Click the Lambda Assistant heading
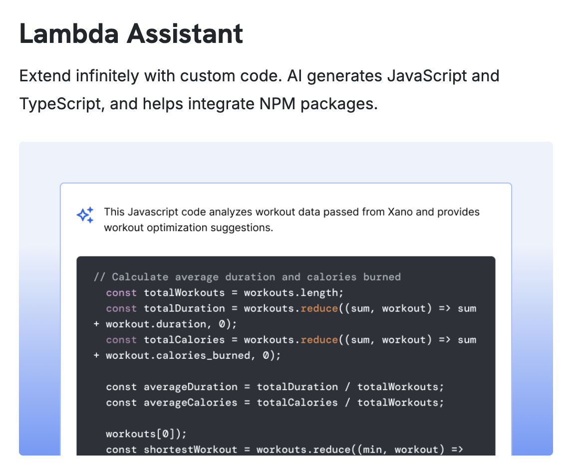Viewport: 565px width, 470px height. (x=131, y=33)
